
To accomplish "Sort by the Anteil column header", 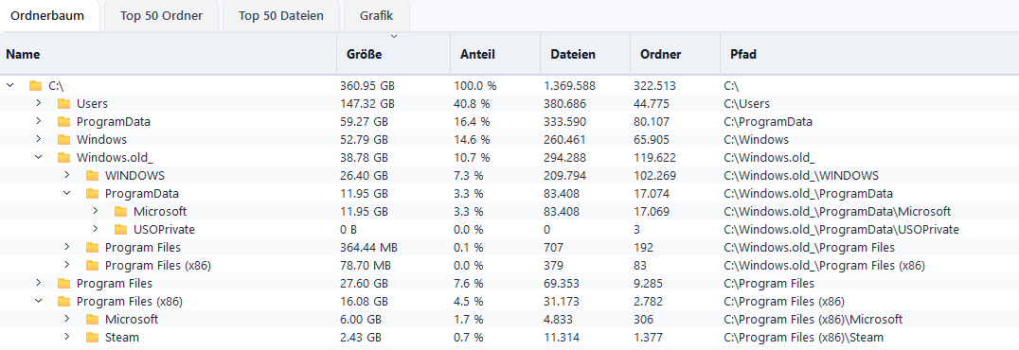I will (495, 54).
